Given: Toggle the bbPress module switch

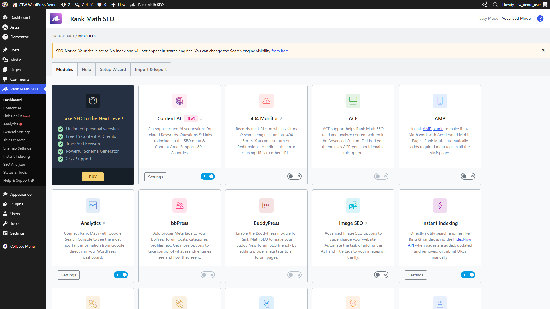Looking at the screenshot, I should click(208, 275).
